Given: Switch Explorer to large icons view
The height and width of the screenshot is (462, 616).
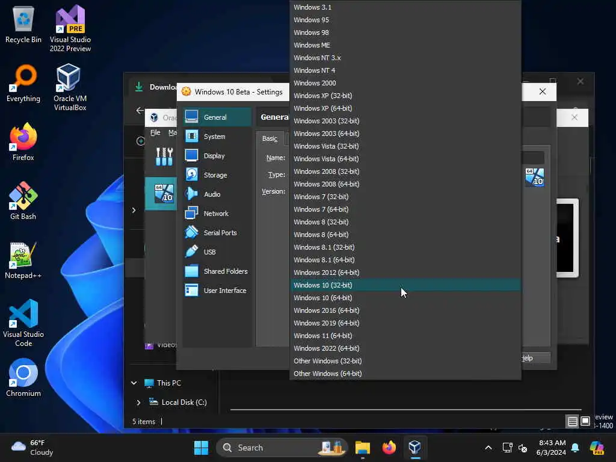Looking at the screenshot, I should pos(585,421).
